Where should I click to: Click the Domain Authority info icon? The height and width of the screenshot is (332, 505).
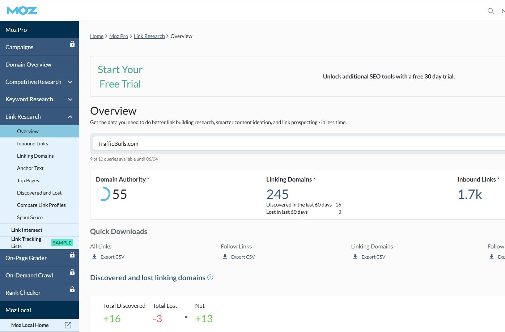pyautogui.click(x=148, y=177)
